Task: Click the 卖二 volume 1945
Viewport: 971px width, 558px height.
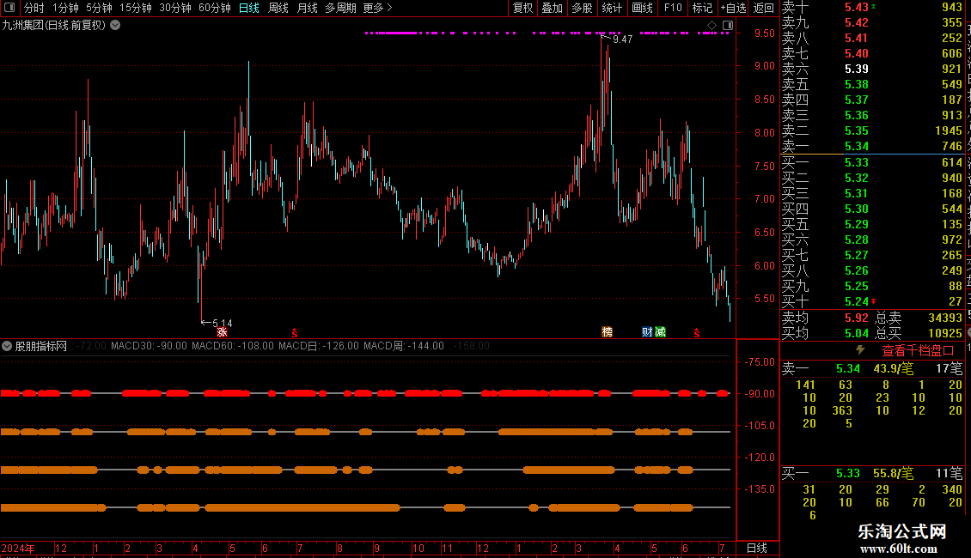Action: pyautogui.click(x=949, y=130)
